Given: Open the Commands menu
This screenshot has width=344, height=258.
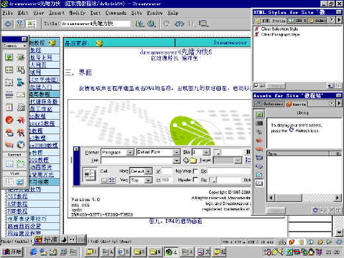Looking at the screenshot, I should 116,13.
